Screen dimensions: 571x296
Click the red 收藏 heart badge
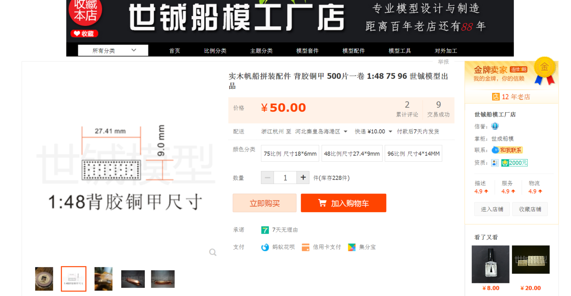(x=84, y=34)
